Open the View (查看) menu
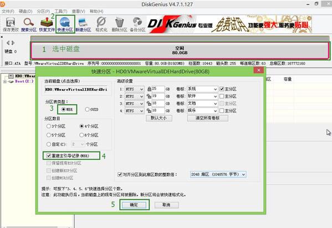332x228 pixels. point(79,11)
